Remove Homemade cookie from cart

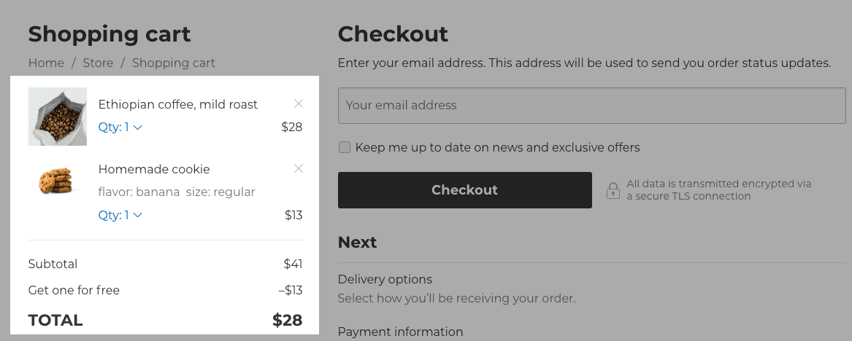point(298,168)
